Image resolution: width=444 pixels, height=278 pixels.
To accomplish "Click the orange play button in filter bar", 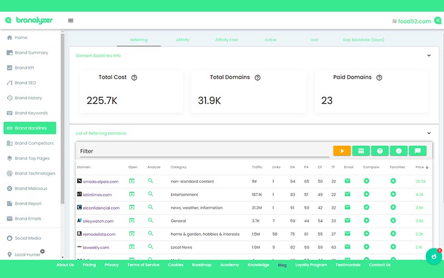I will pyautogui.click(x=342, y=151).
